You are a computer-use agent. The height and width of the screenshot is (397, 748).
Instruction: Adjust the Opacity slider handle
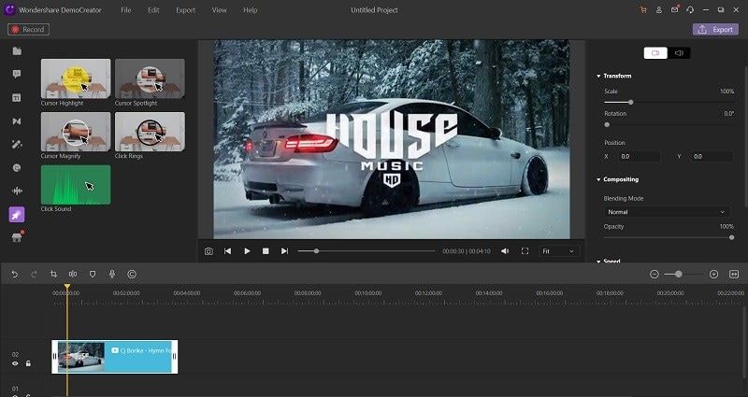pos(731,237)
